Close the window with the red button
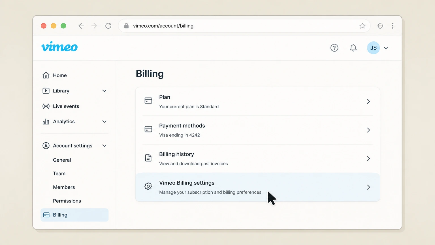 click(44, 26)
